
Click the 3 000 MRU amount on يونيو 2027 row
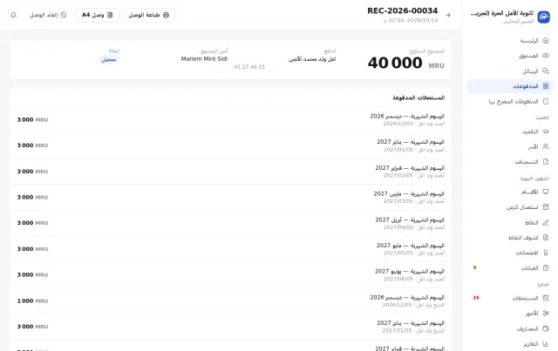tap(32, 275)
